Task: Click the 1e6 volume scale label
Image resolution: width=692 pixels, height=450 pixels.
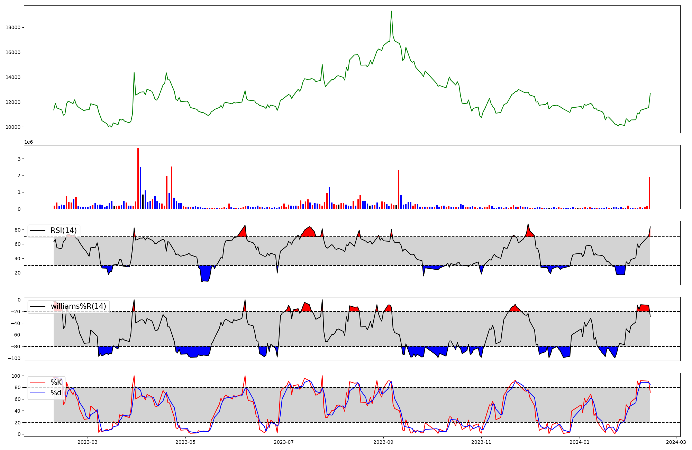Action: tap(28, 142)
